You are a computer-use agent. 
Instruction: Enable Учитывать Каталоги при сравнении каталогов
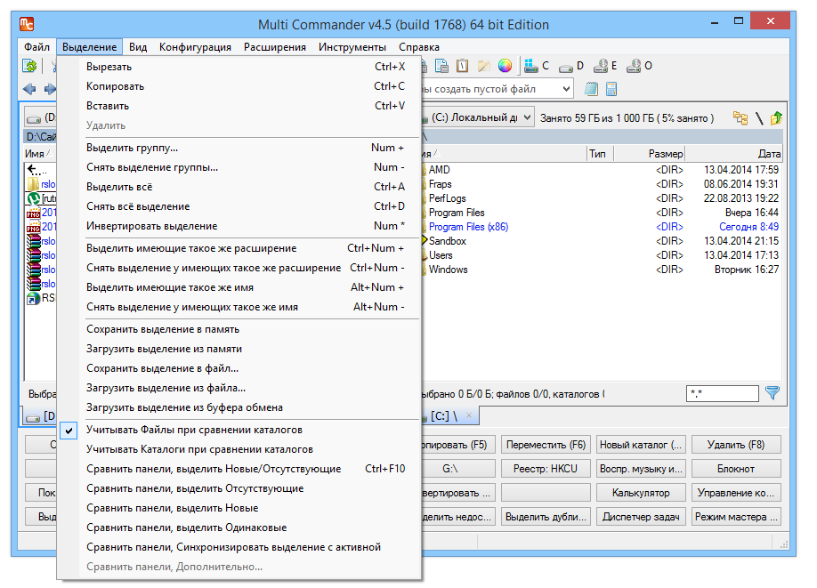(x=239, y=449)
